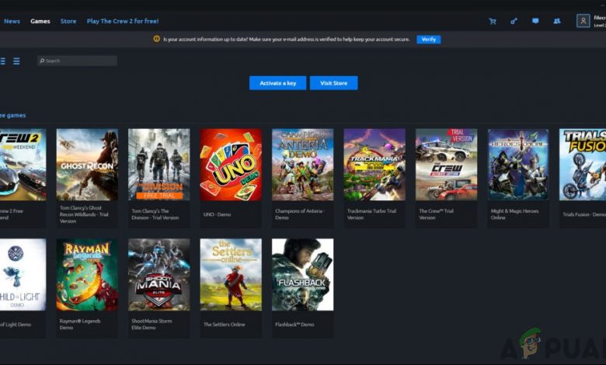The width and height of the screenshot is (606, 365).
Task: Select Rayman Legends Demo cover
Action: point(87,275)
